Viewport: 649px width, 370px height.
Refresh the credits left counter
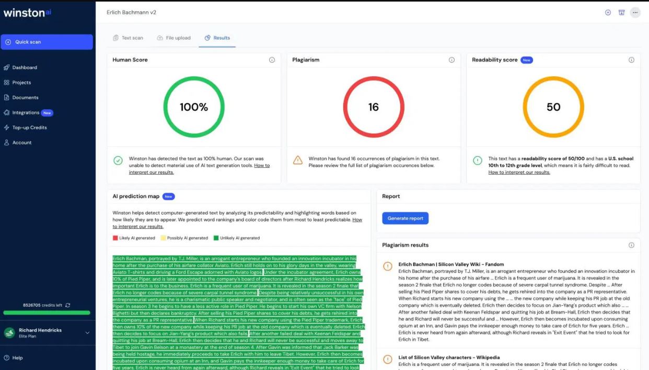point(68,305)
